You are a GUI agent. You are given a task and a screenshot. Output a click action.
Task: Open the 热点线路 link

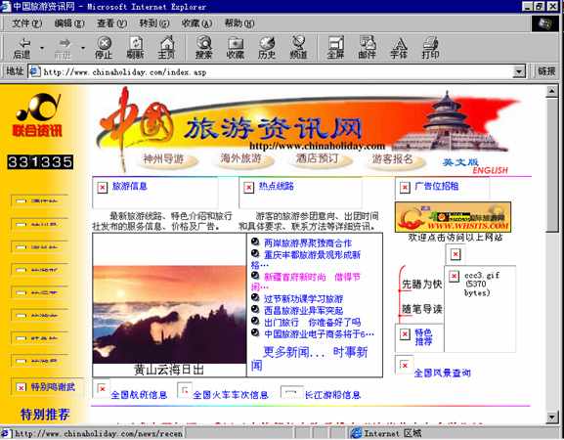[277, 186]
